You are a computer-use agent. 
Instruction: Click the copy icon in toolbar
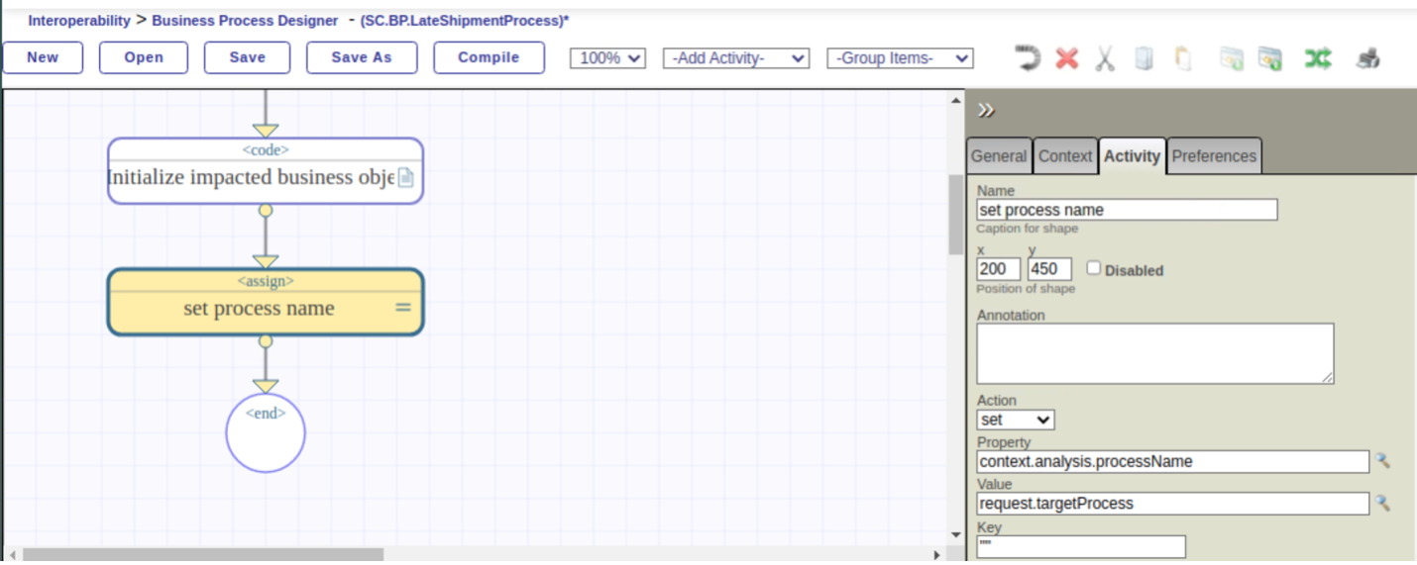click(1144, 58)
